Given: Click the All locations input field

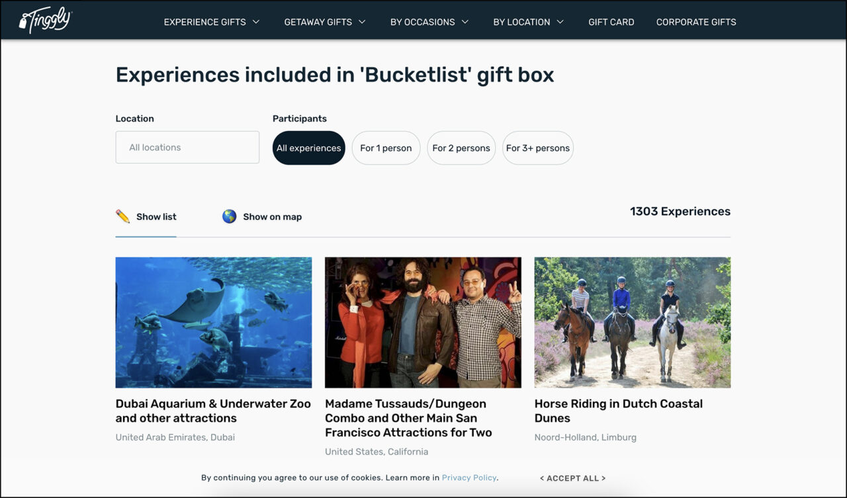Looking at the screenshot, I should click(187, 147).
